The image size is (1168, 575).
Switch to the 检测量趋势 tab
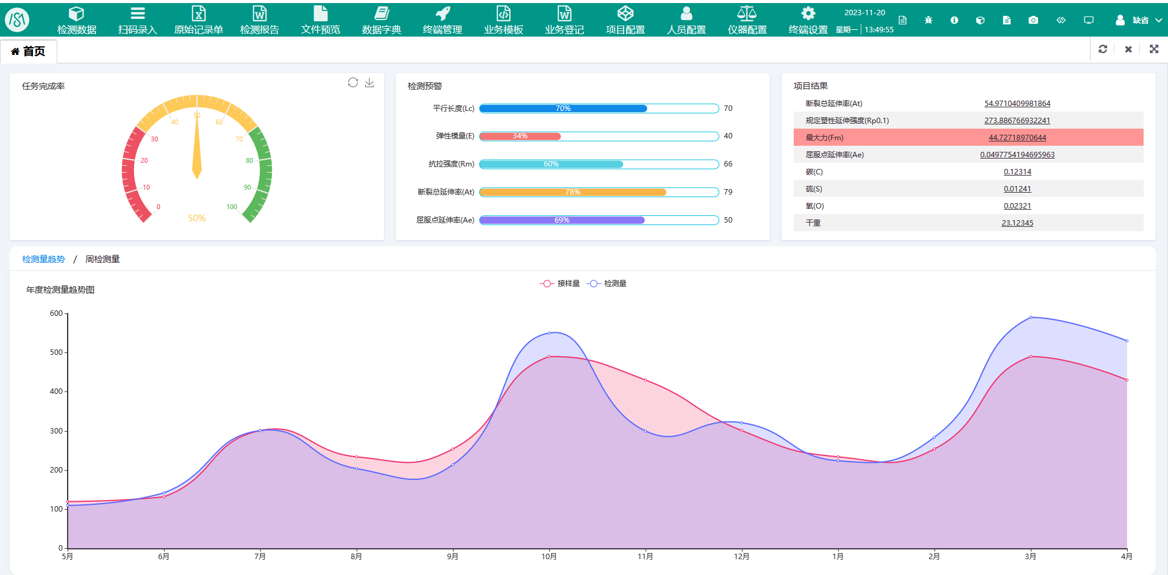(x=43, y=259)
